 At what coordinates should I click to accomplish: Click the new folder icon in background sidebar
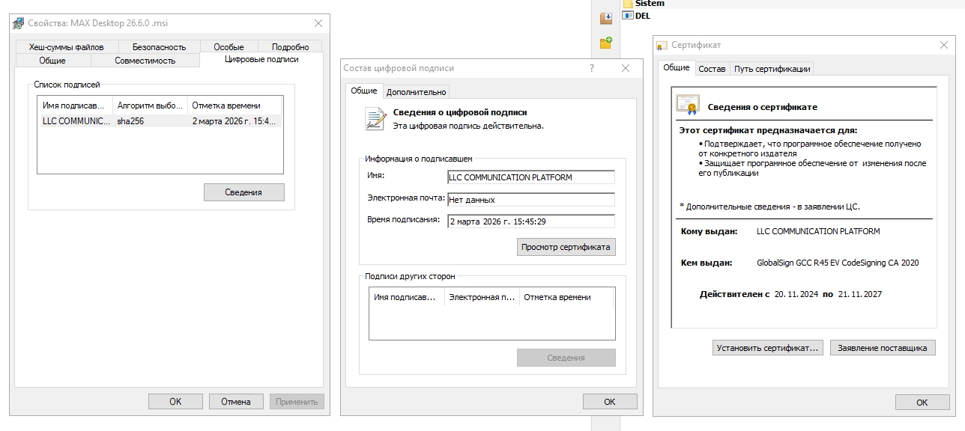(x=606, y=43)
